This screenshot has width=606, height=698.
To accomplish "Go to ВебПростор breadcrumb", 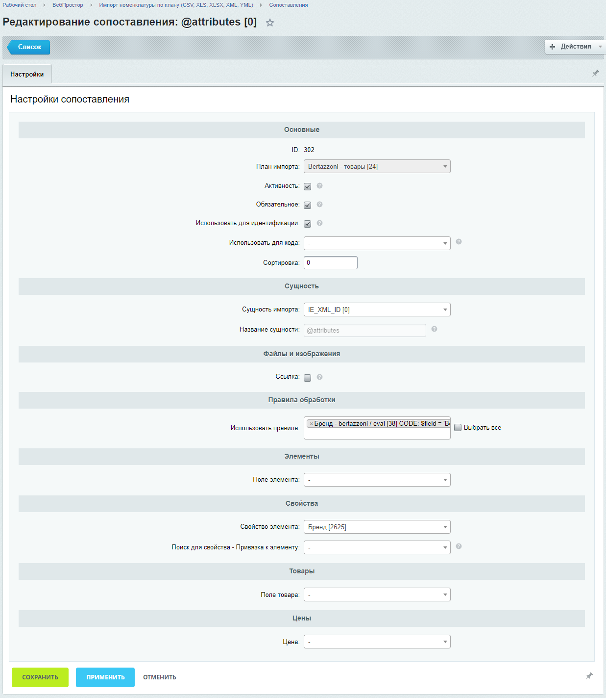I will tap(68, 5).
